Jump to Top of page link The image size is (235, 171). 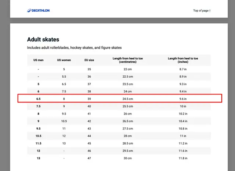pyautogui.click(x=202, y=11)
